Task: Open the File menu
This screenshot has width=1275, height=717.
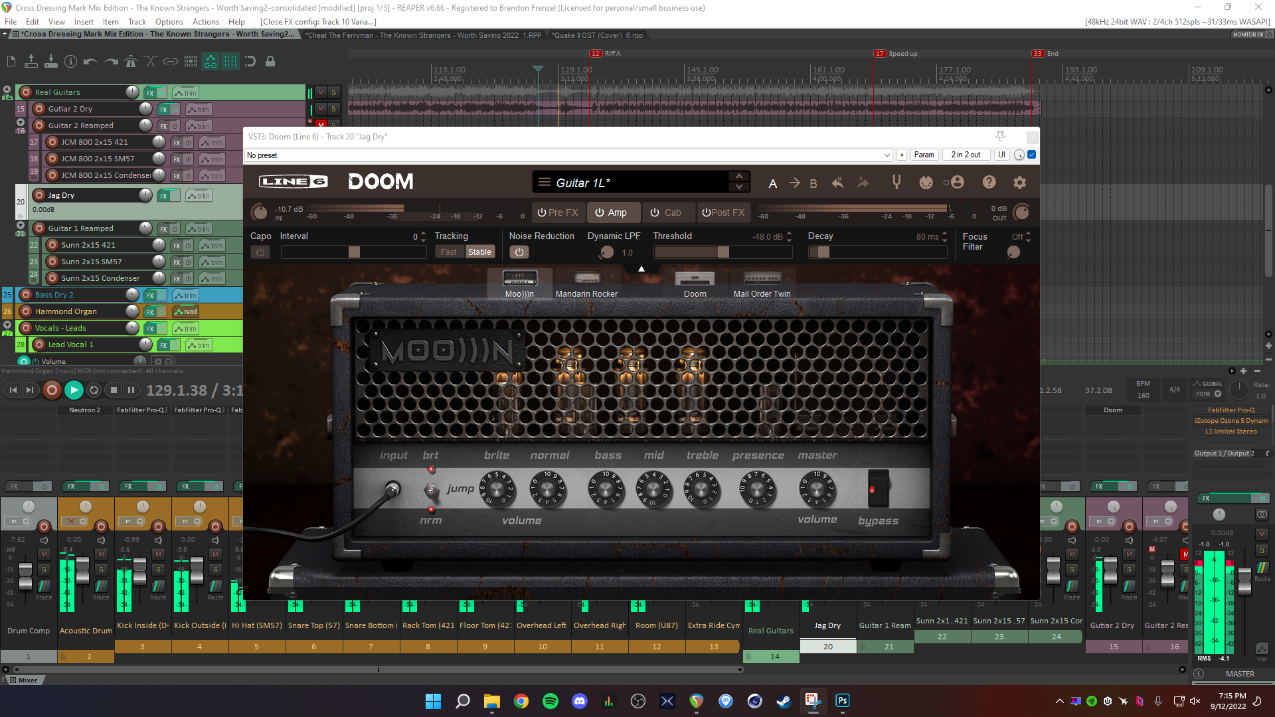Action: point(11,22)
